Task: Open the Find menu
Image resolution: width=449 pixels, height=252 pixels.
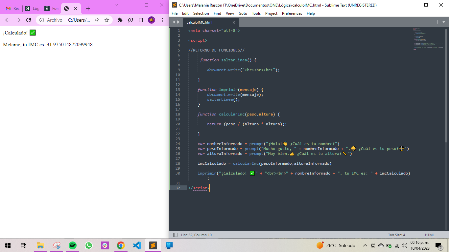Action: point(217,13)
